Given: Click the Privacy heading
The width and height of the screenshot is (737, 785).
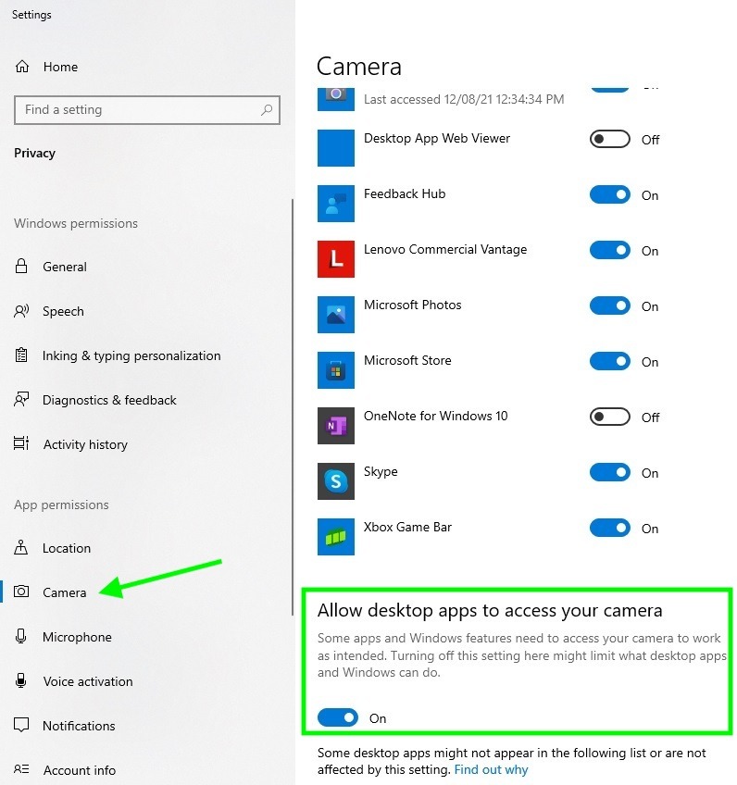Looking at the screenshot, I should click(34, 153).
